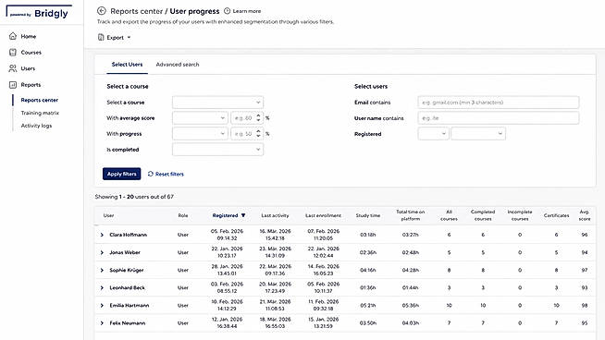Click the Completed courses column header
Screen dimensions: 605x340
coord(483,215)
